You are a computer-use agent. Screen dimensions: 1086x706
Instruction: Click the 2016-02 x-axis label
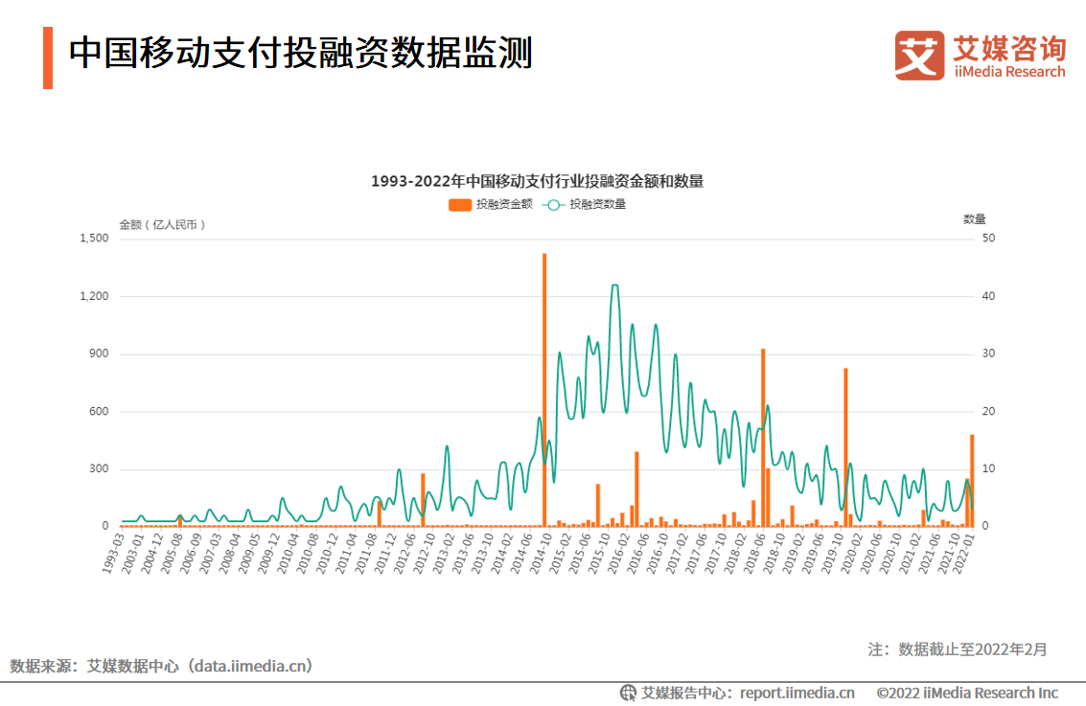(620, 553)
